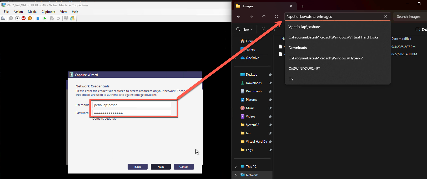Go back in File Explorer
This screenshot has width=427, height=179.
point(239,16)
